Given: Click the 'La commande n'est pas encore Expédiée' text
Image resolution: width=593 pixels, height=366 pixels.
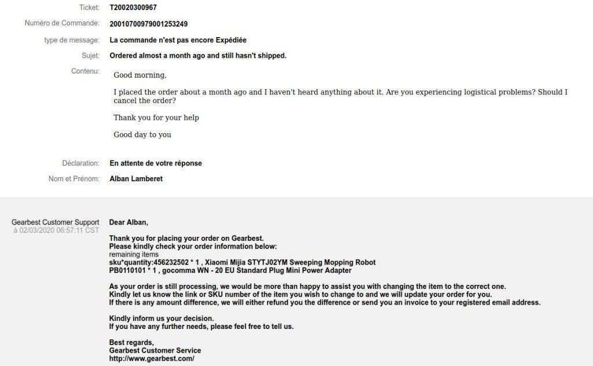Looking at the screenshot, I should [178, 40].
